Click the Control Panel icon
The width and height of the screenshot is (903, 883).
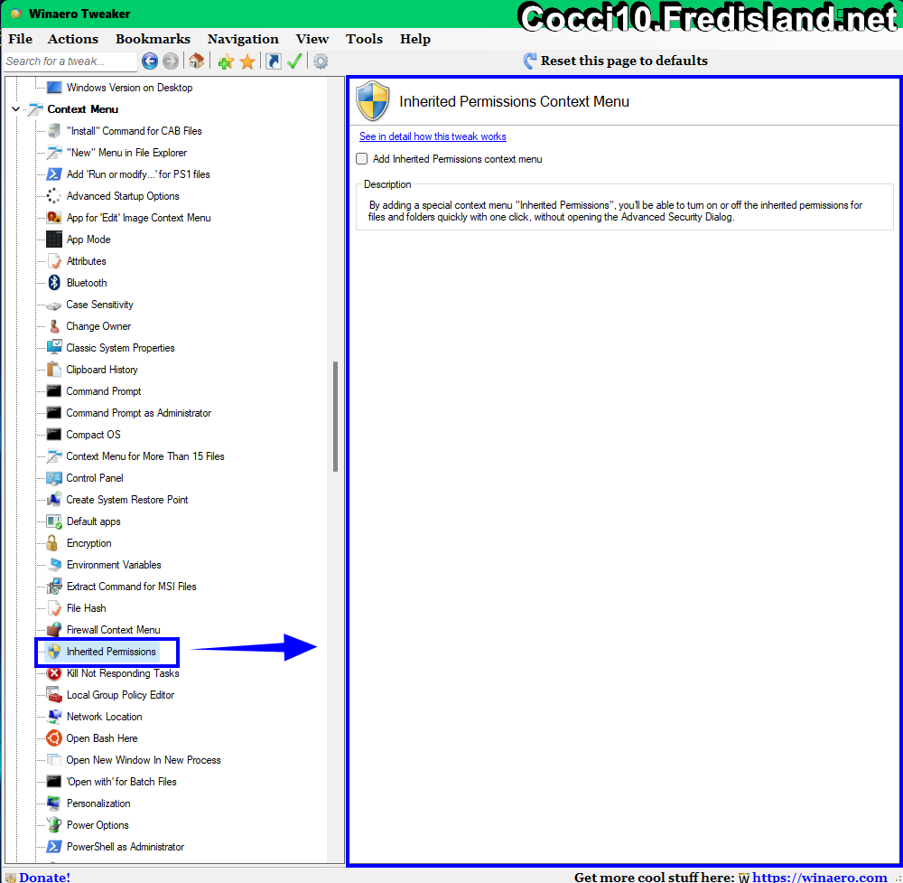click(x=54, y=478)
